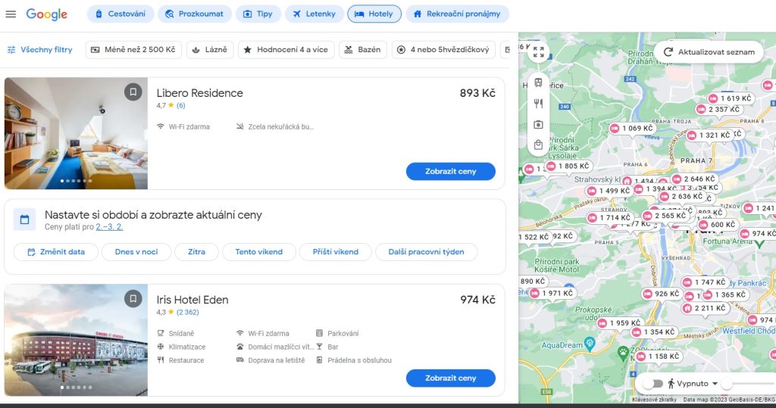This screenshot has width=776, height=408.
Task: Select the 1 499 Kč map price pin
Action: pos(609,191)
